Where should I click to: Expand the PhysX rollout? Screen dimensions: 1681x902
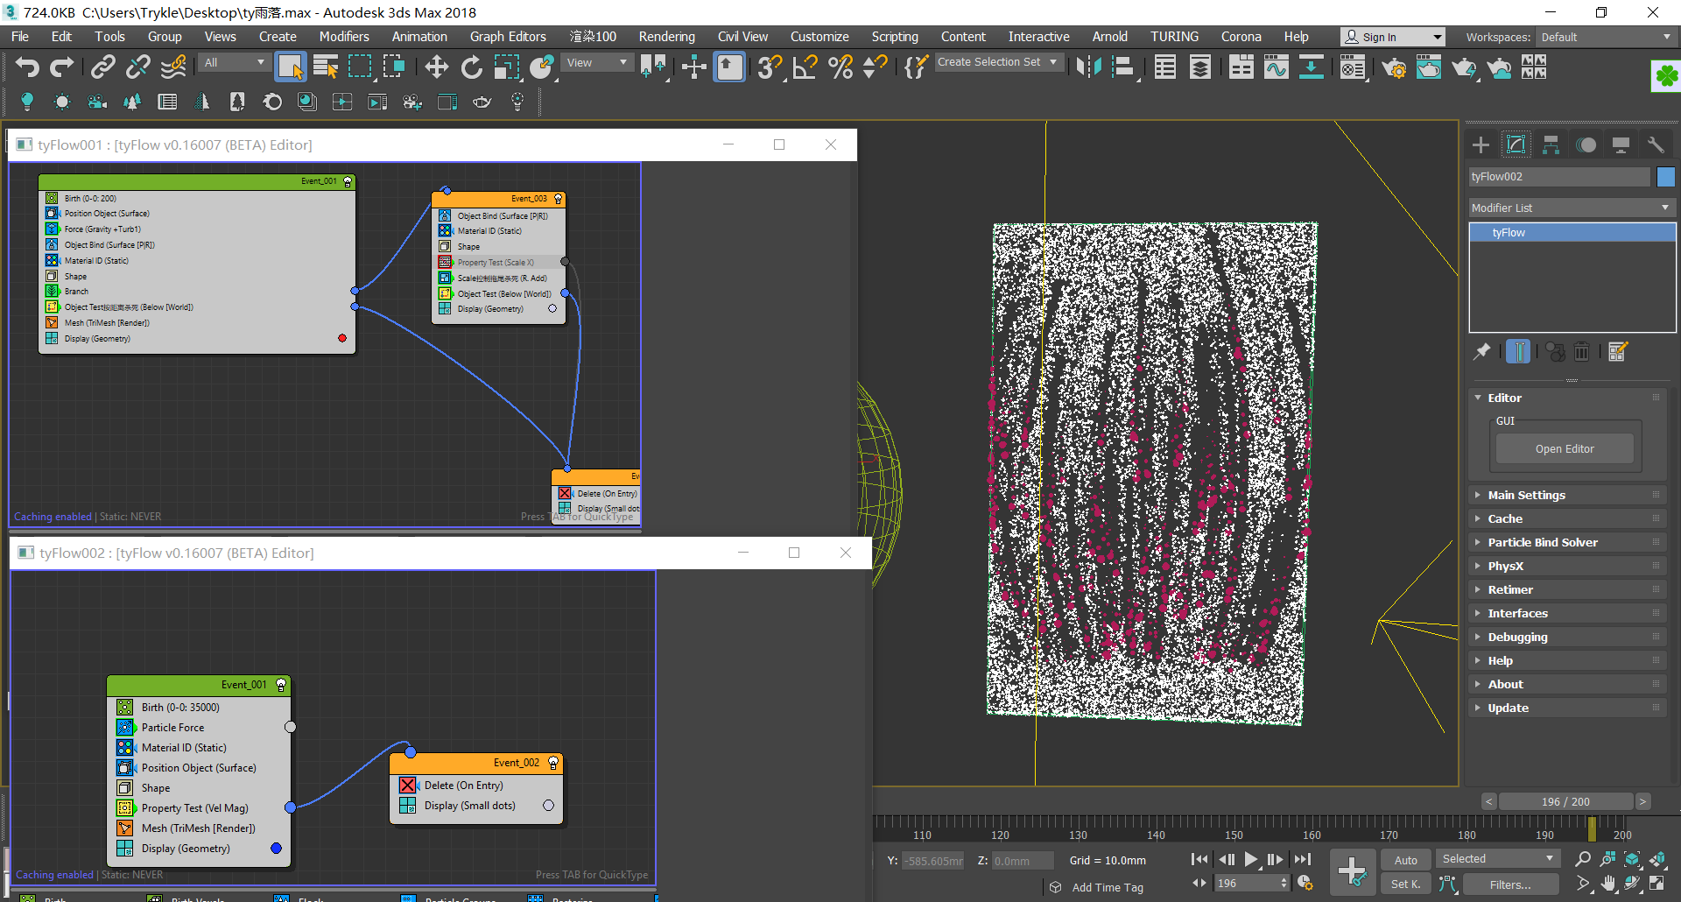[1567, 566]
